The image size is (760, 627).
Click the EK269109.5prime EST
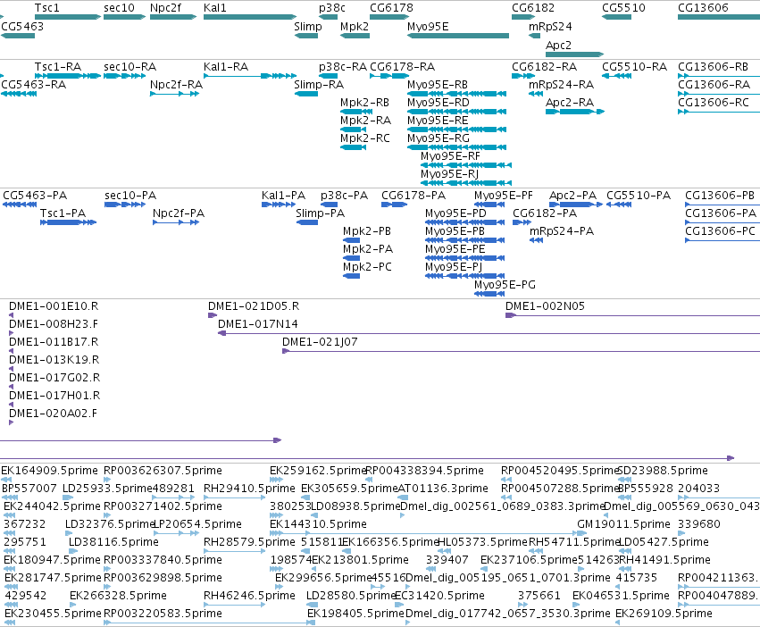pyautogui.click(x=618, y=623)
